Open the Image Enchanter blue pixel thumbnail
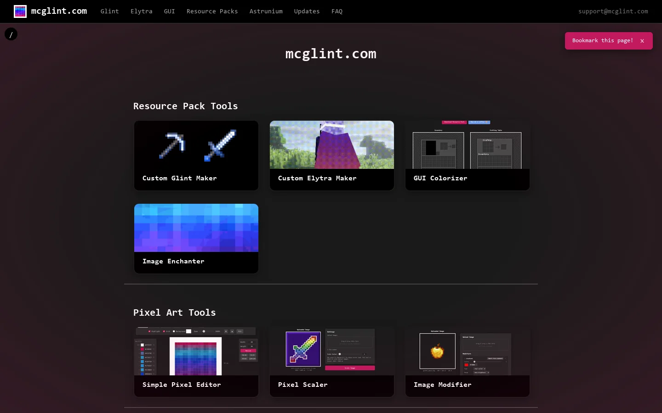 (196, 228)
